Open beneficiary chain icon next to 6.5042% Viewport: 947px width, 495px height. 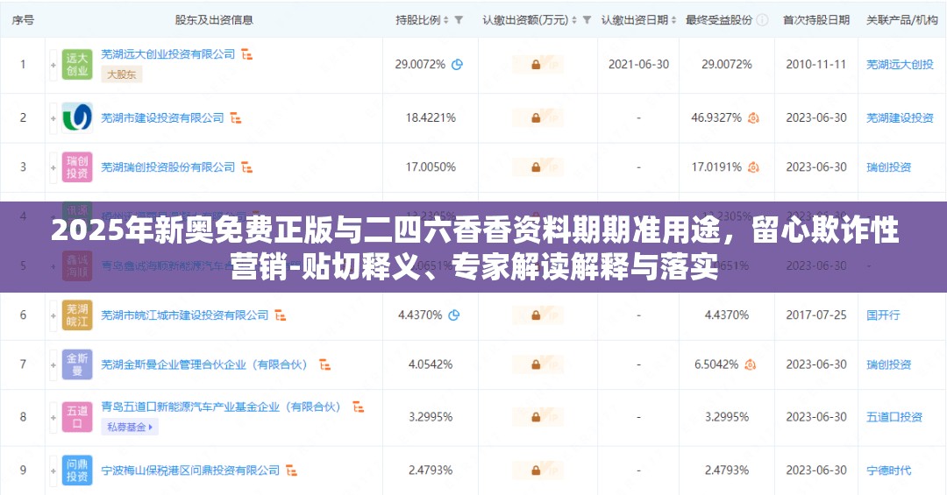pyautogui.click(x=750, y=364)
